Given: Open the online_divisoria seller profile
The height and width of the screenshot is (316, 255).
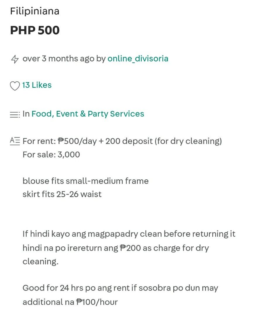Looking at the screenshot, I should coord(138,59).
